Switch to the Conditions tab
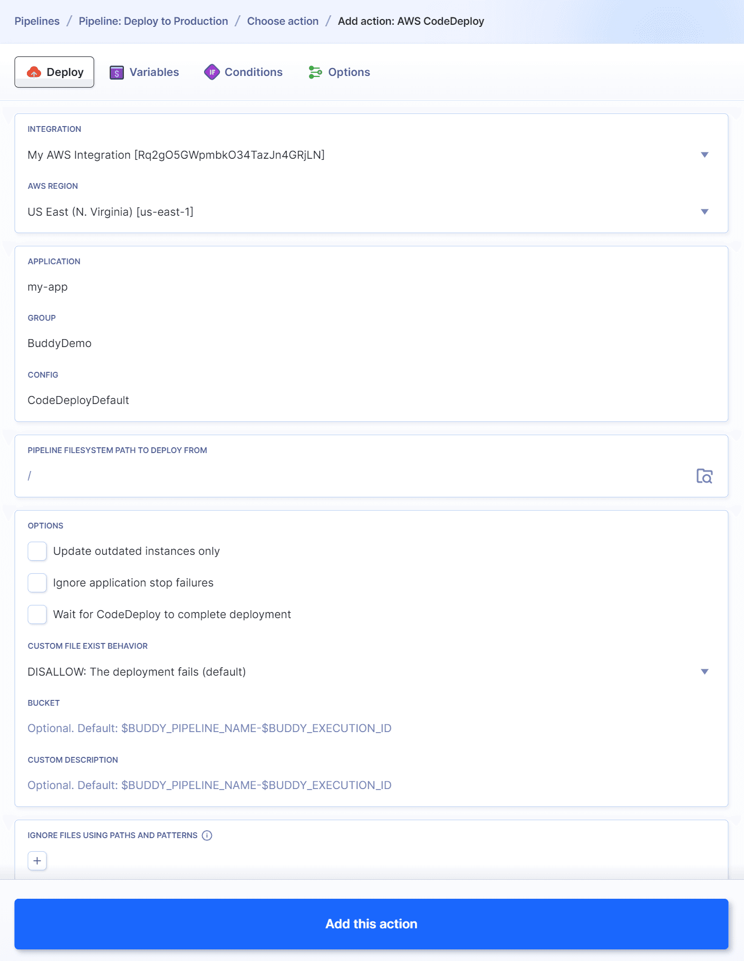 pyautogui.click(x=253, y=72)
